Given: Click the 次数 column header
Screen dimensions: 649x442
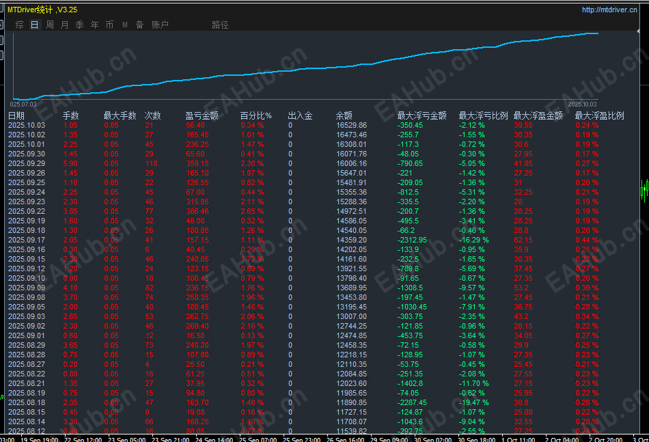Looking at the screenshot, I should 152,115.
